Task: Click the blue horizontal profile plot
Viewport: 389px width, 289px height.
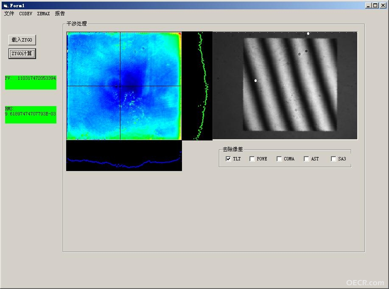Action: point(124,155)
